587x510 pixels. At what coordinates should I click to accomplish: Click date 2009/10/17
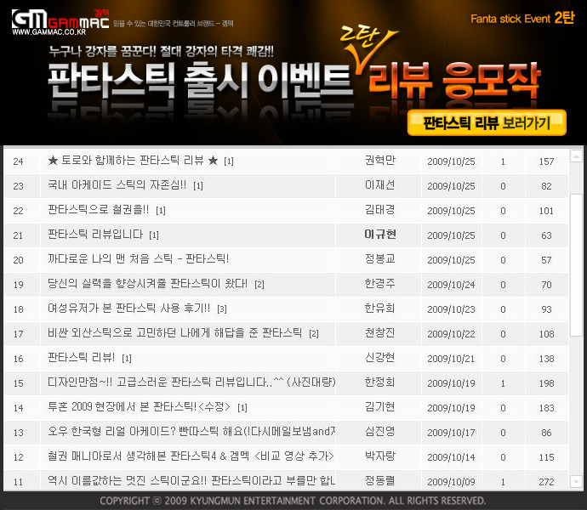(x=451, y=433)
